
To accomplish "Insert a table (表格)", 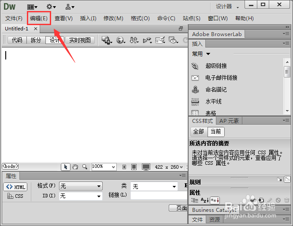I will point(204,113).
